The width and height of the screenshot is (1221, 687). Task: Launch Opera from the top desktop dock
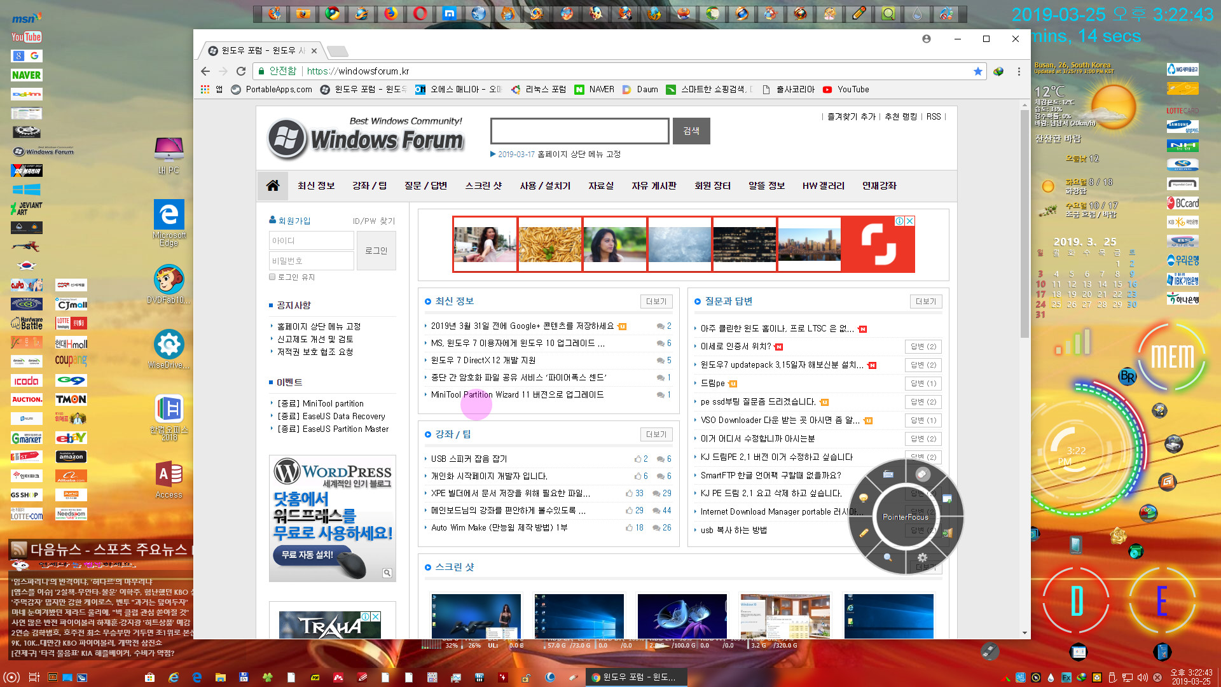420,13
